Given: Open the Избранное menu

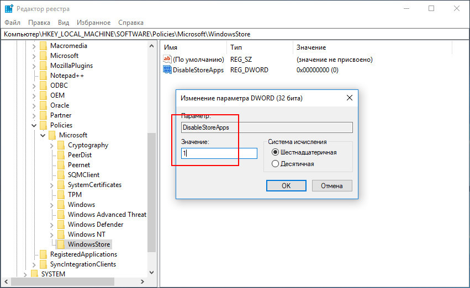Looking at the screenshot, I should pyautogui.click(x=93, y=23).
